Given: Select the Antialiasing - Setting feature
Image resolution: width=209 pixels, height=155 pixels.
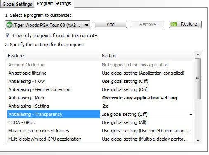Looking at the screenshot, I should [x=28, y=106].
